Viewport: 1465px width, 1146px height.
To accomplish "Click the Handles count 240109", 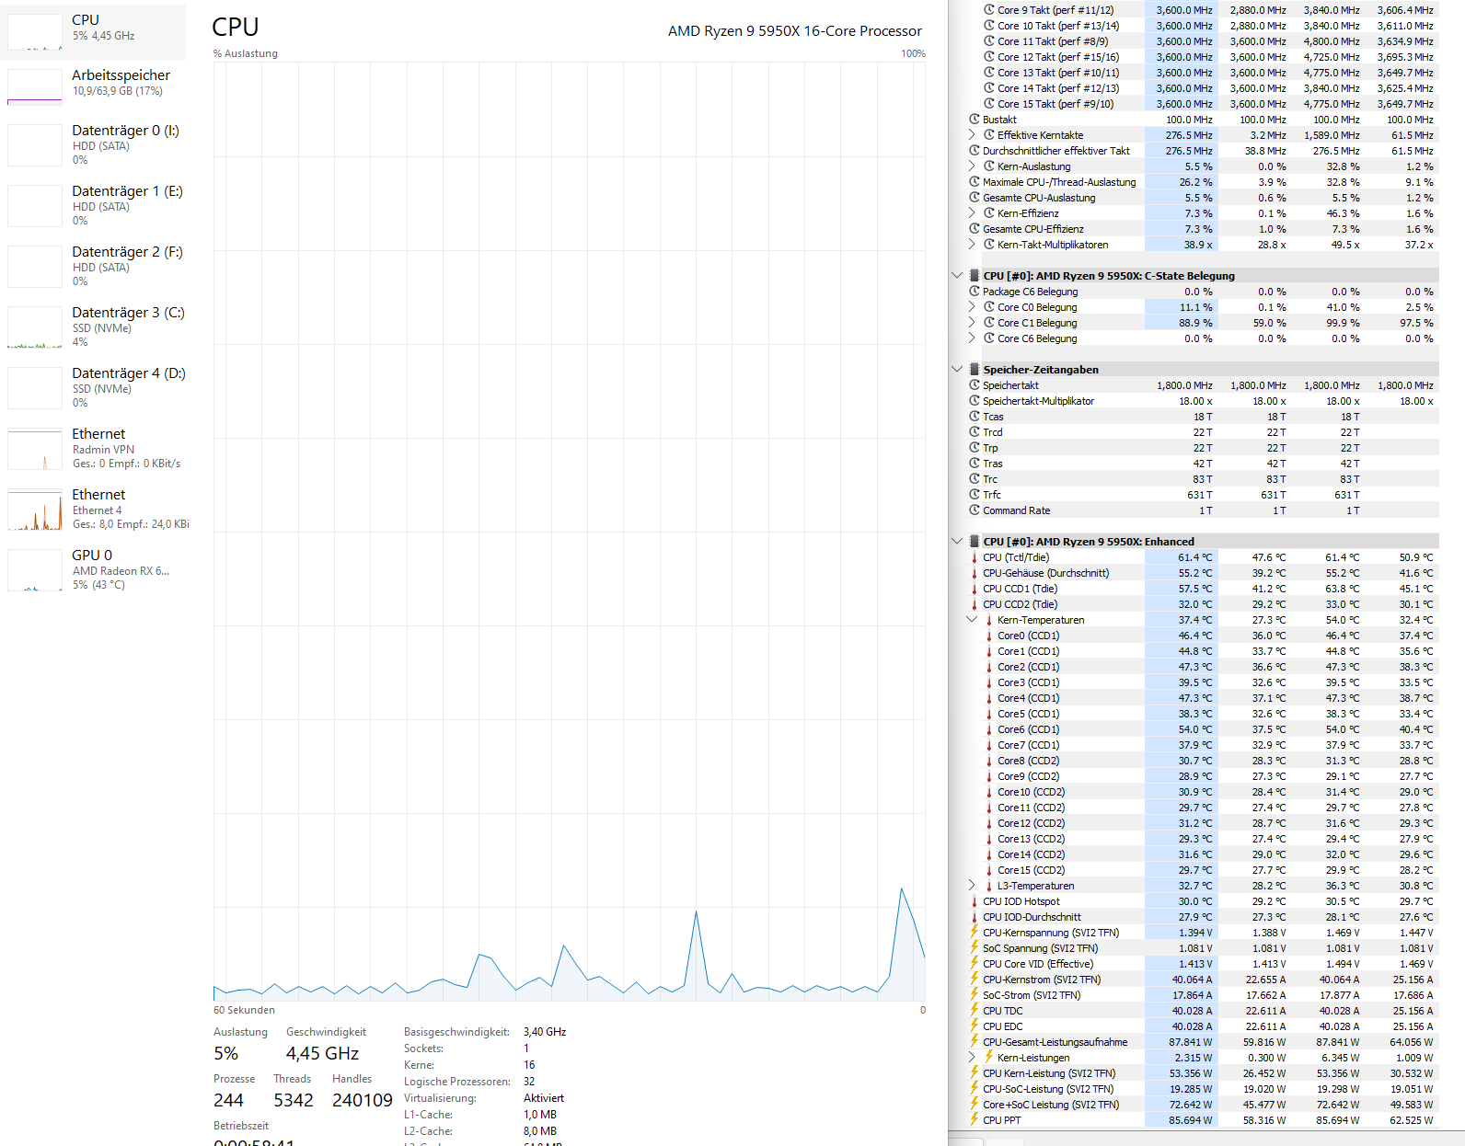I will 363,1101.
